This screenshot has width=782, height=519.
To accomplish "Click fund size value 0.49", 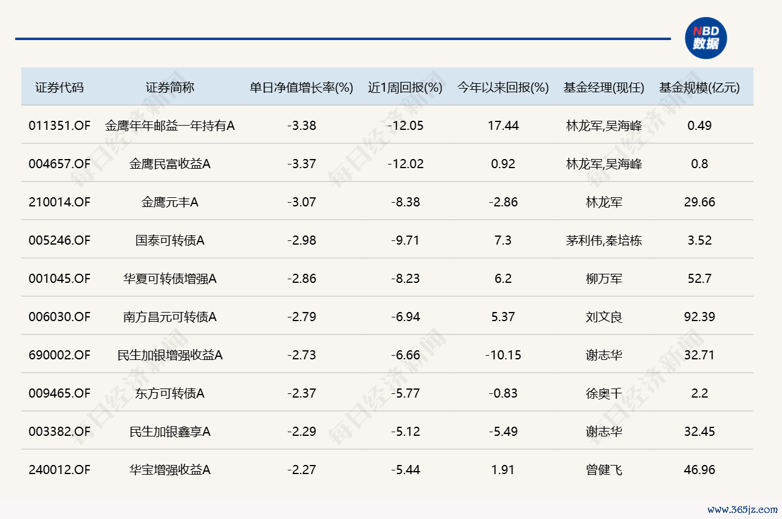I will pos(699,126).
